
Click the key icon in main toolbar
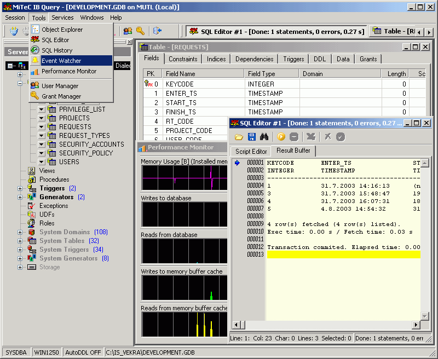point(141,31)
